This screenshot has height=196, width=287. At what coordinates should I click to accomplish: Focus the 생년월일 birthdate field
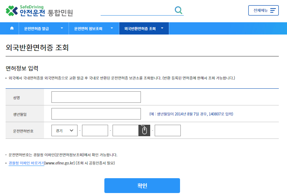point(96,114)
